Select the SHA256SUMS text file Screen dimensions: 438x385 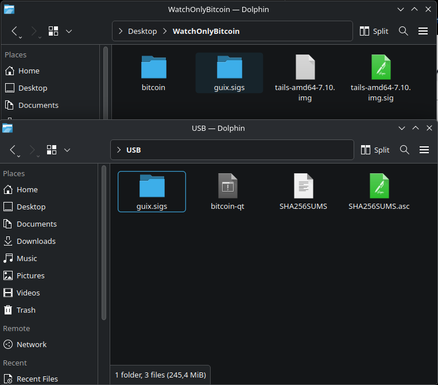[x=303, y=192]
